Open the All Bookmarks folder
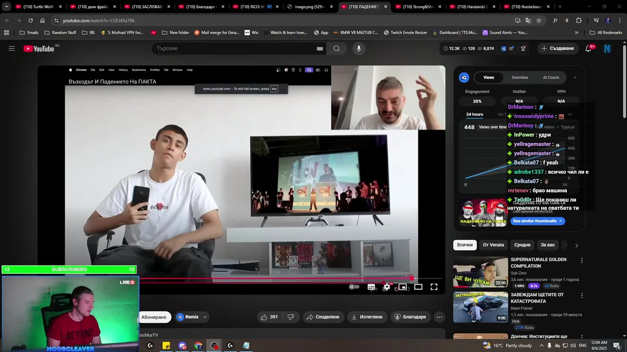The height and width of the screenshot is (352, 627). [606, 32]
